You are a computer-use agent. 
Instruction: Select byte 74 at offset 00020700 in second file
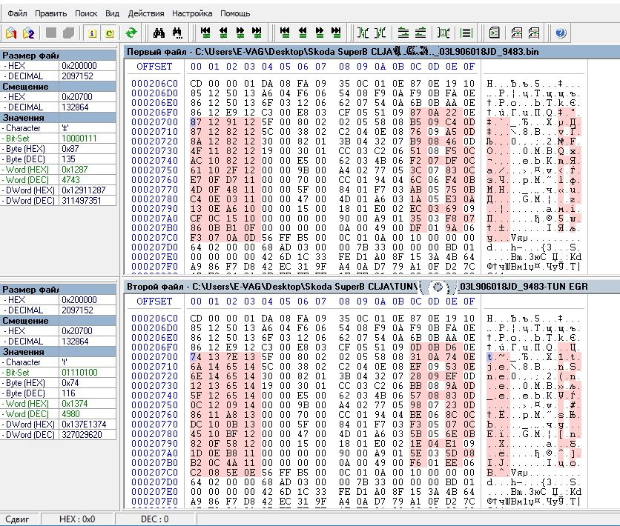(x=196, y=357)
